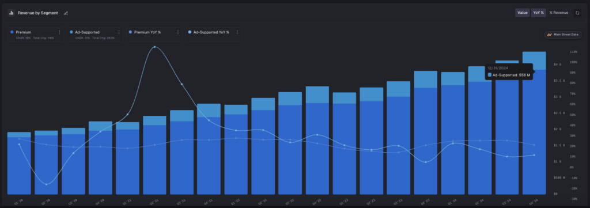Click the Ad-Supported legend color dot
The height and width of the screenshot is (208, 590).
[71, 32]
